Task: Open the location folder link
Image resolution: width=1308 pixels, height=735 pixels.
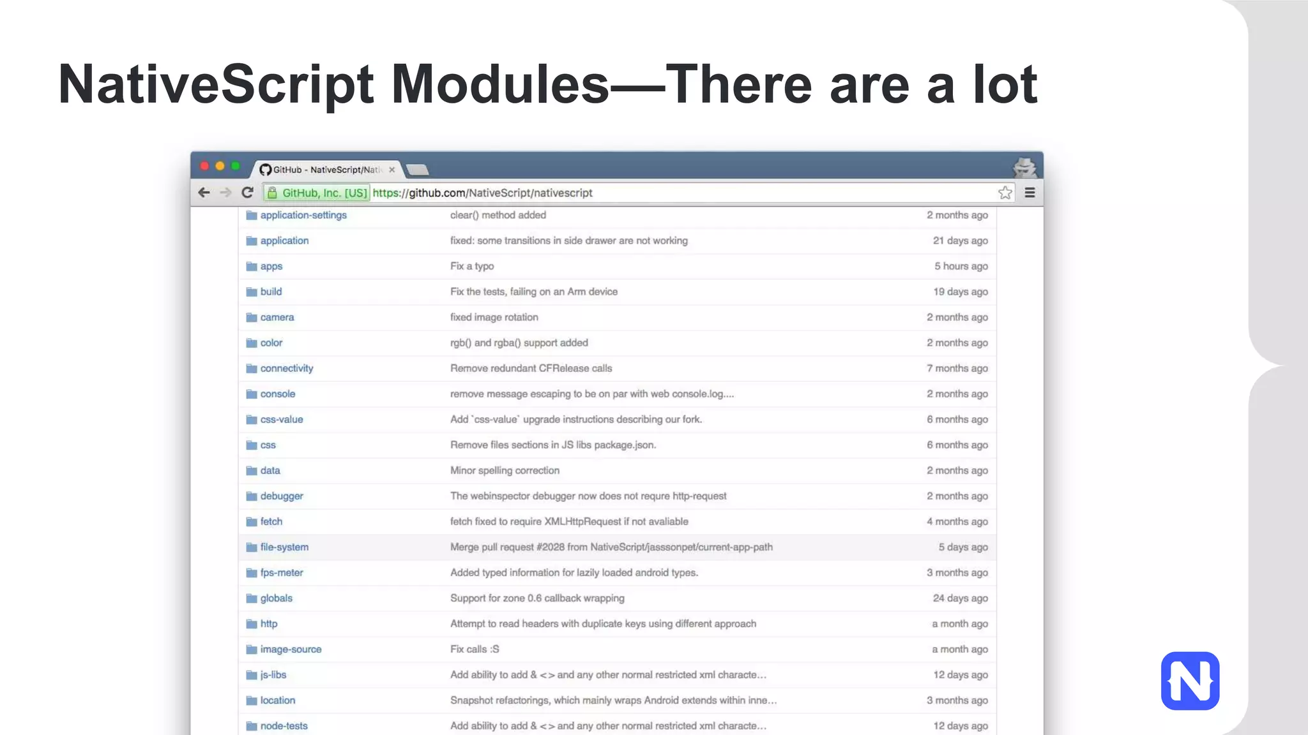Action: coord(278,700)
